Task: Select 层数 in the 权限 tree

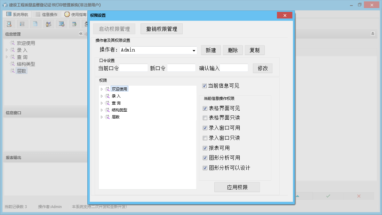Action: pos(116,117)
